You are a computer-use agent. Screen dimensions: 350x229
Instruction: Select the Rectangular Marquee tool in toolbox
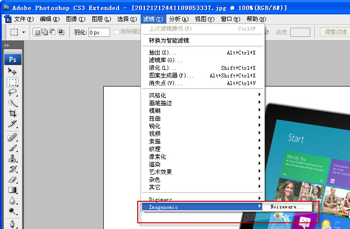[12, 82]
